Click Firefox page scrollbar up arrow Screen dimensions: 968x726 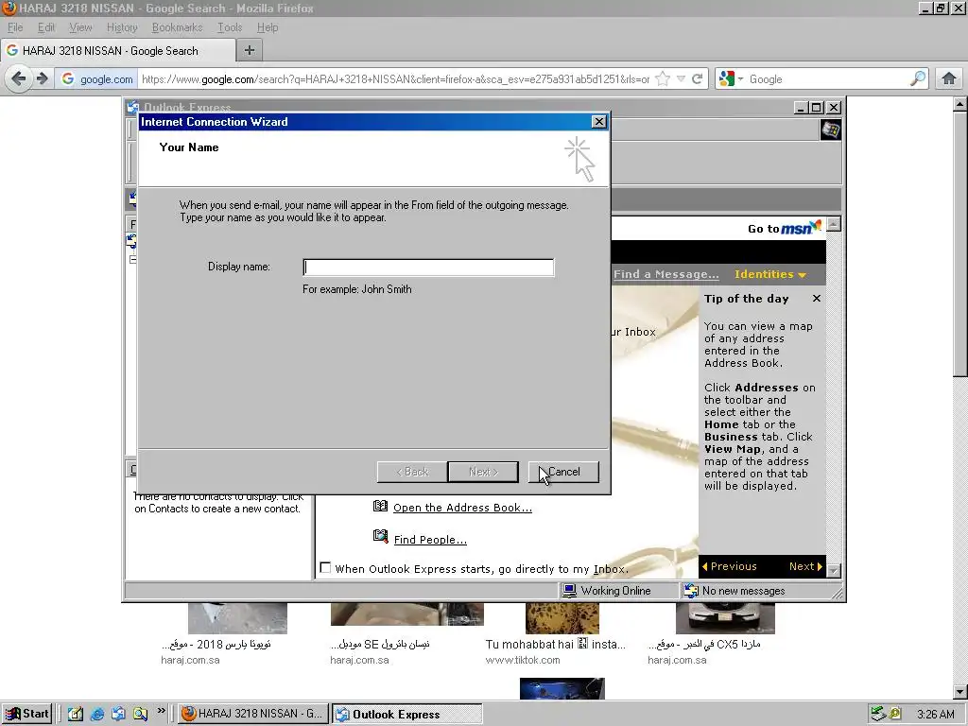[960, 105]
